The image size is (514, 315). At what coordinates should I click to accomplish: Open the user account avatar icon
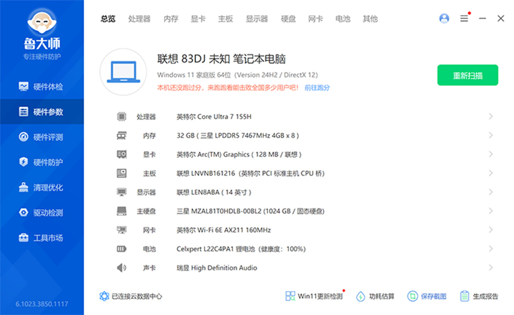[444, 19]
